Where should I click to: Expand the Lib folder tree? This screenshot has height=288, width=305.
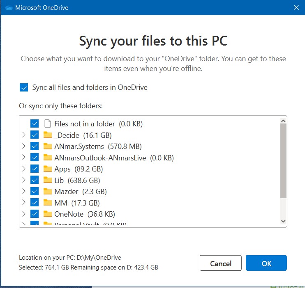[23, 180]
